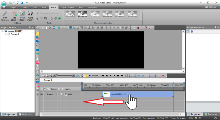
Task: Apply the Auto levels quick style
Action: point(83,15)
